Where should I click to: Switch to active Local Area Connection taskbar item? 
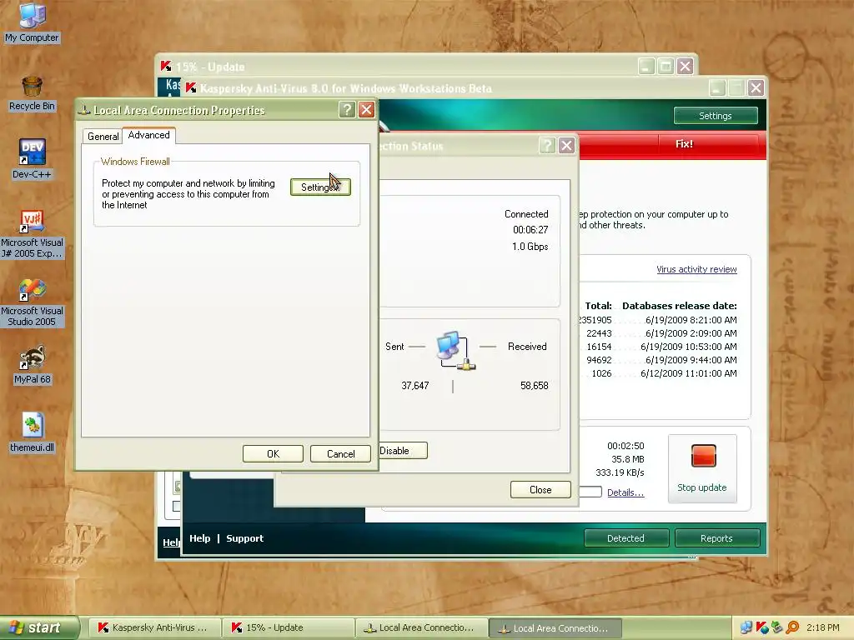click(555, 627)
